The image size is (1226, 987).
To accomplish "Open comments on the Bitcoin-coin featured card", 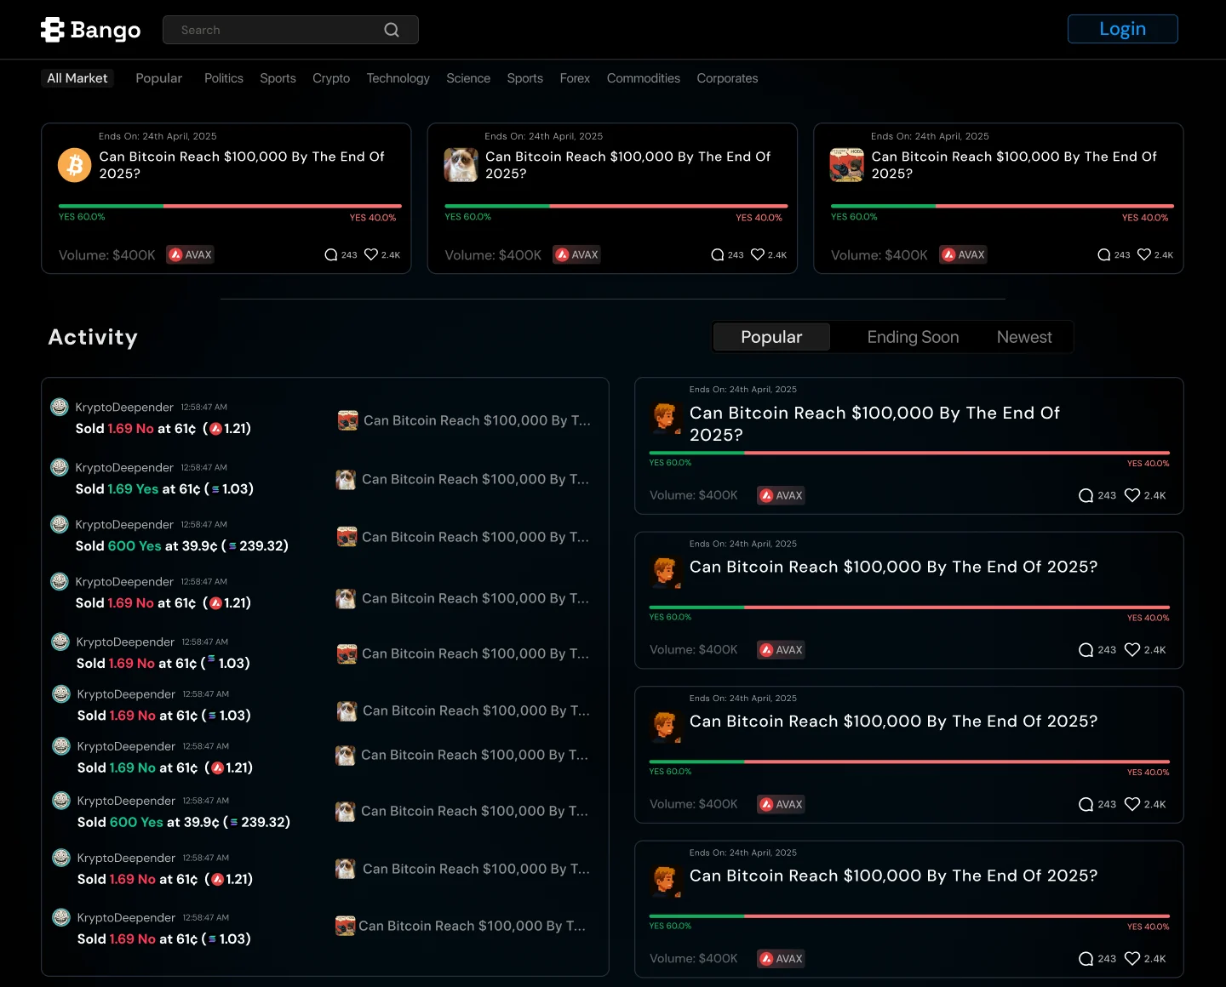I will (331, 254).
